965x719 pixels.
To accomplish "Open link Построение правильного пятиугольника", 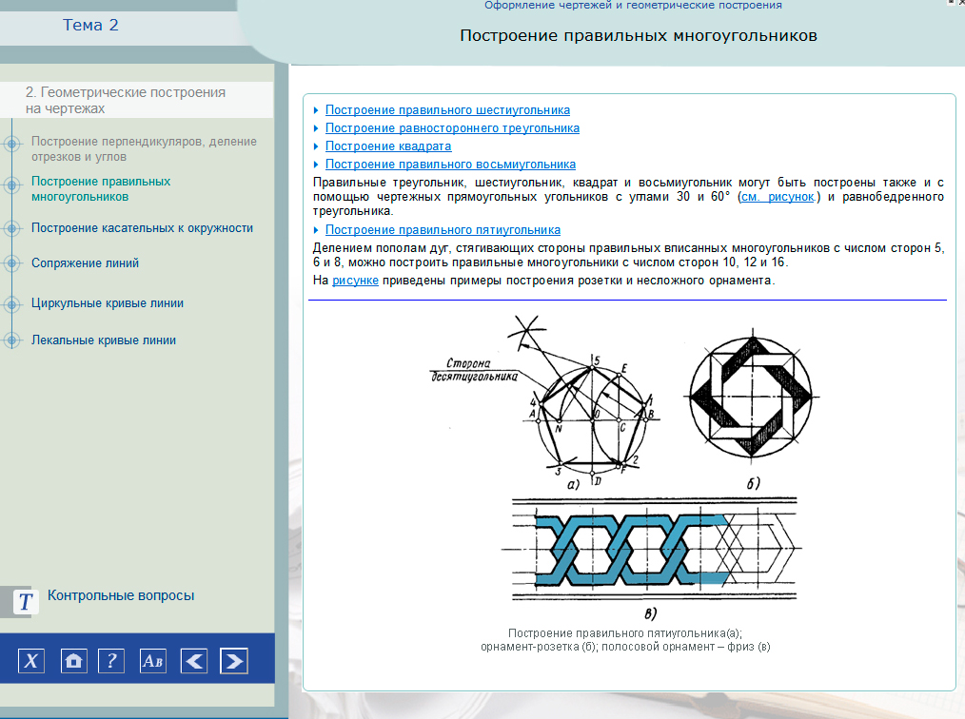I will tap(443, 230).
